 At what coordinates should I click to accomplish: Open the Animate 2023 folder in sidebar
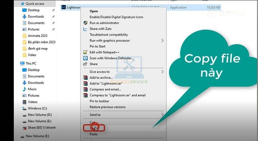tap(37, 36)
